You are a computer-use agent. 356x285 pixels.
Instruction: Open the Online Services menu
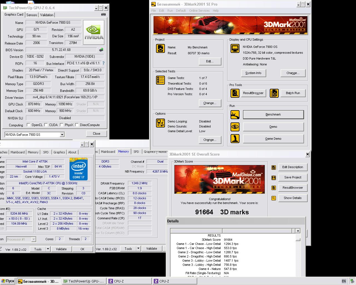(199, 11)
